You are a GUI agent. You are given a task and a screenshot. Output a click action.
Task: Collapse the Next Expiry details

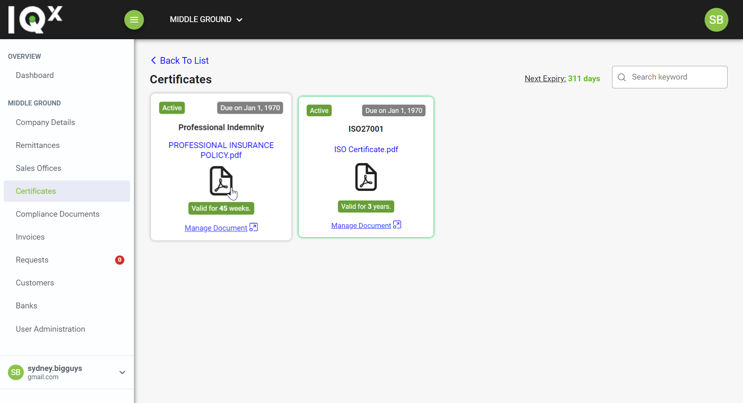point(545,78)
